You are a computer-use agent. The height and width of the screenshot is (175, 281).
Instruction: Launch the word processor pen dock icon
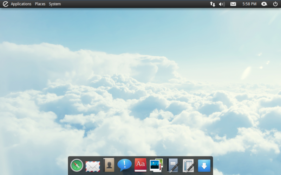tap(173, 166)
